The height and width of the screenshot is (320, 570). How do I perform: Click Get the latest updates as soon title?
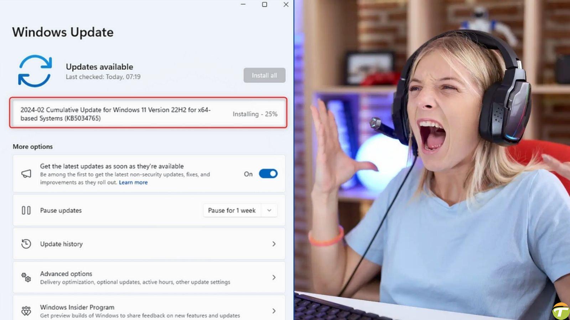[x=112, y=166]
